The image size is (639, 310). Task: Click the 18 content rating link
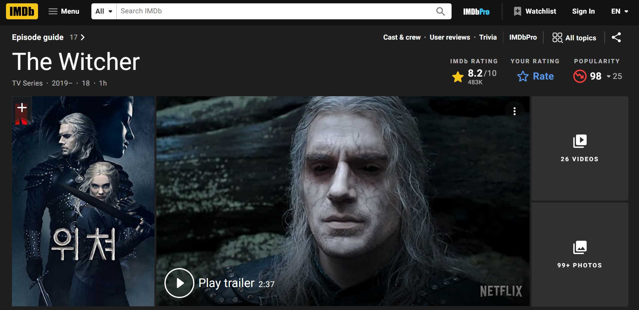86,83
